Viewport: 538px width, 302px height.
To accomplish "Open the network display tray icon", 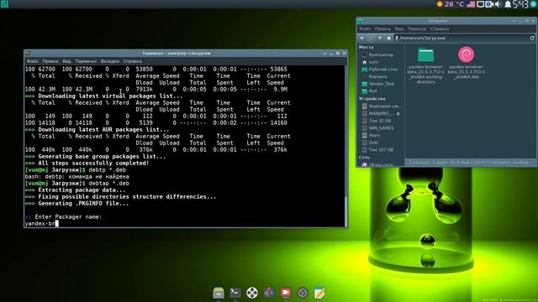I will pyautogui.click(x=480, y=4).
